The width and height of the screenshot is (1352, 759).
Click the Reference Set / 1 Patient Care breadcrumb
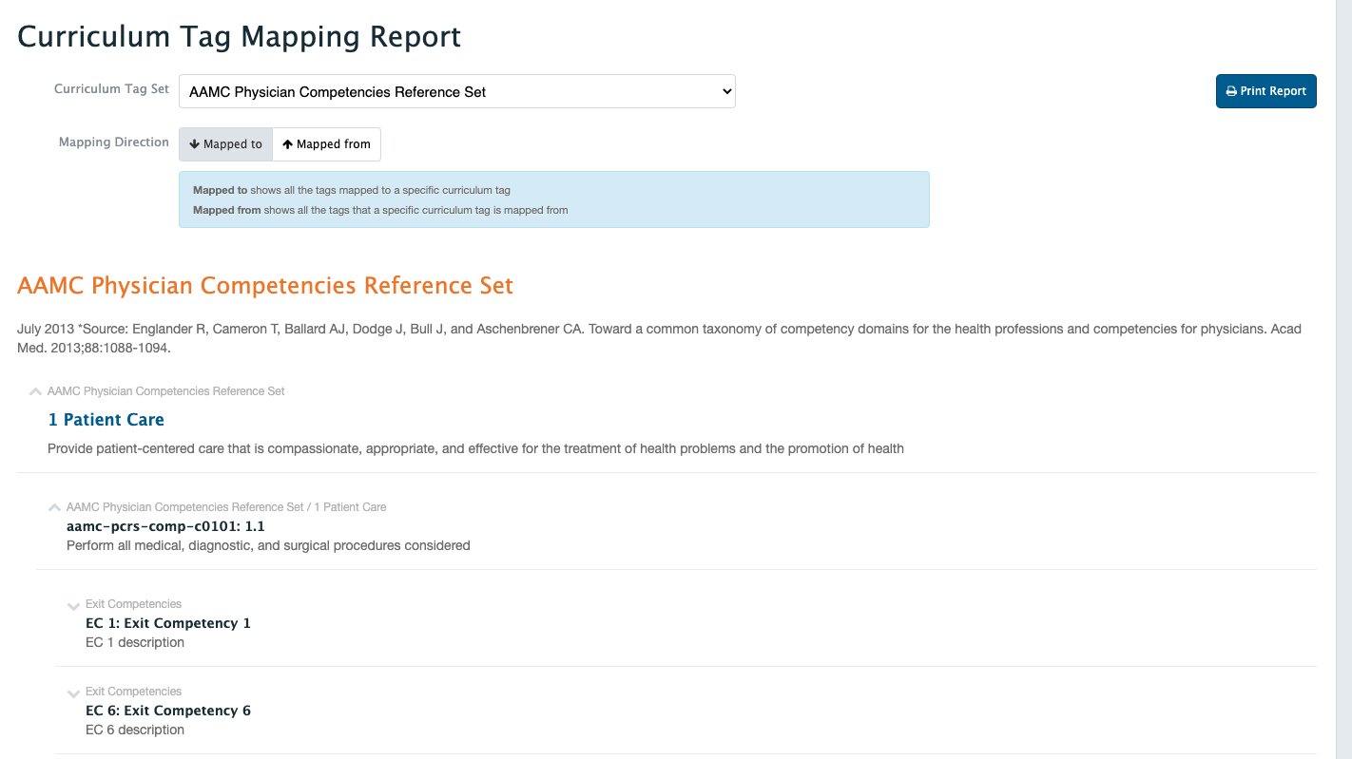(x=226, y=507)
